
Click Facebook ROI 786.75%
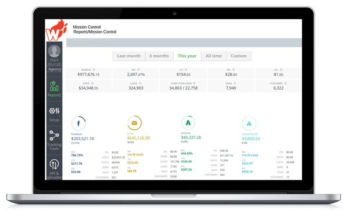77,155
